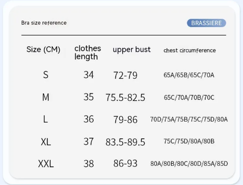
Task: Click the clothes length value 38
Action: tap(89, 163)
